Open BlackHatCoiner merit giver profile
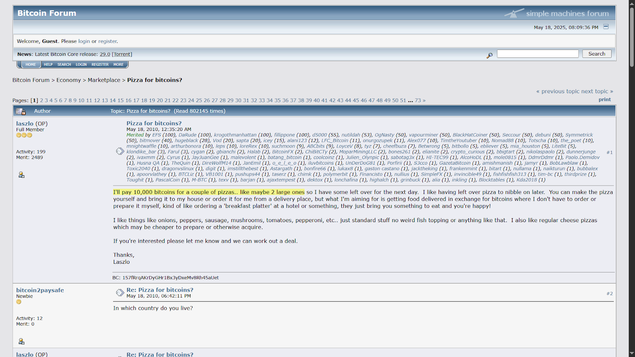The width and height of the screenshot is (635, 357). pyautogui.click(x=470, y=135)
